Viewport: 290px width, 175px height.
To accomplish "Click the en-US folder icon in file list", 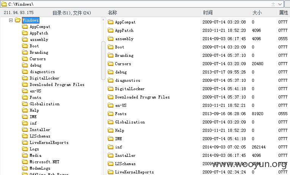I will 110,105.
